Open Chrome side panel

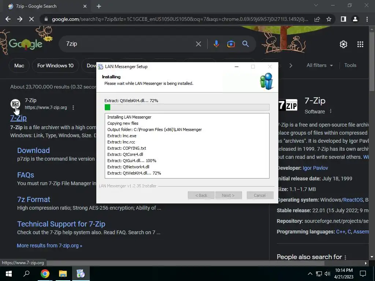[344, 19]
